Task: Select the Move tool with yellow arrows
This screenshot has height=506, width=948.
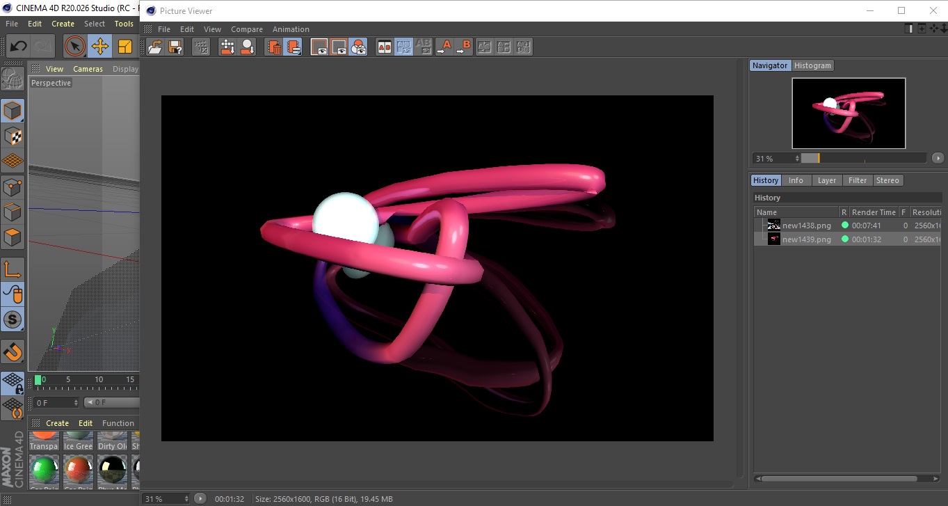Action: tap(100, 47)
